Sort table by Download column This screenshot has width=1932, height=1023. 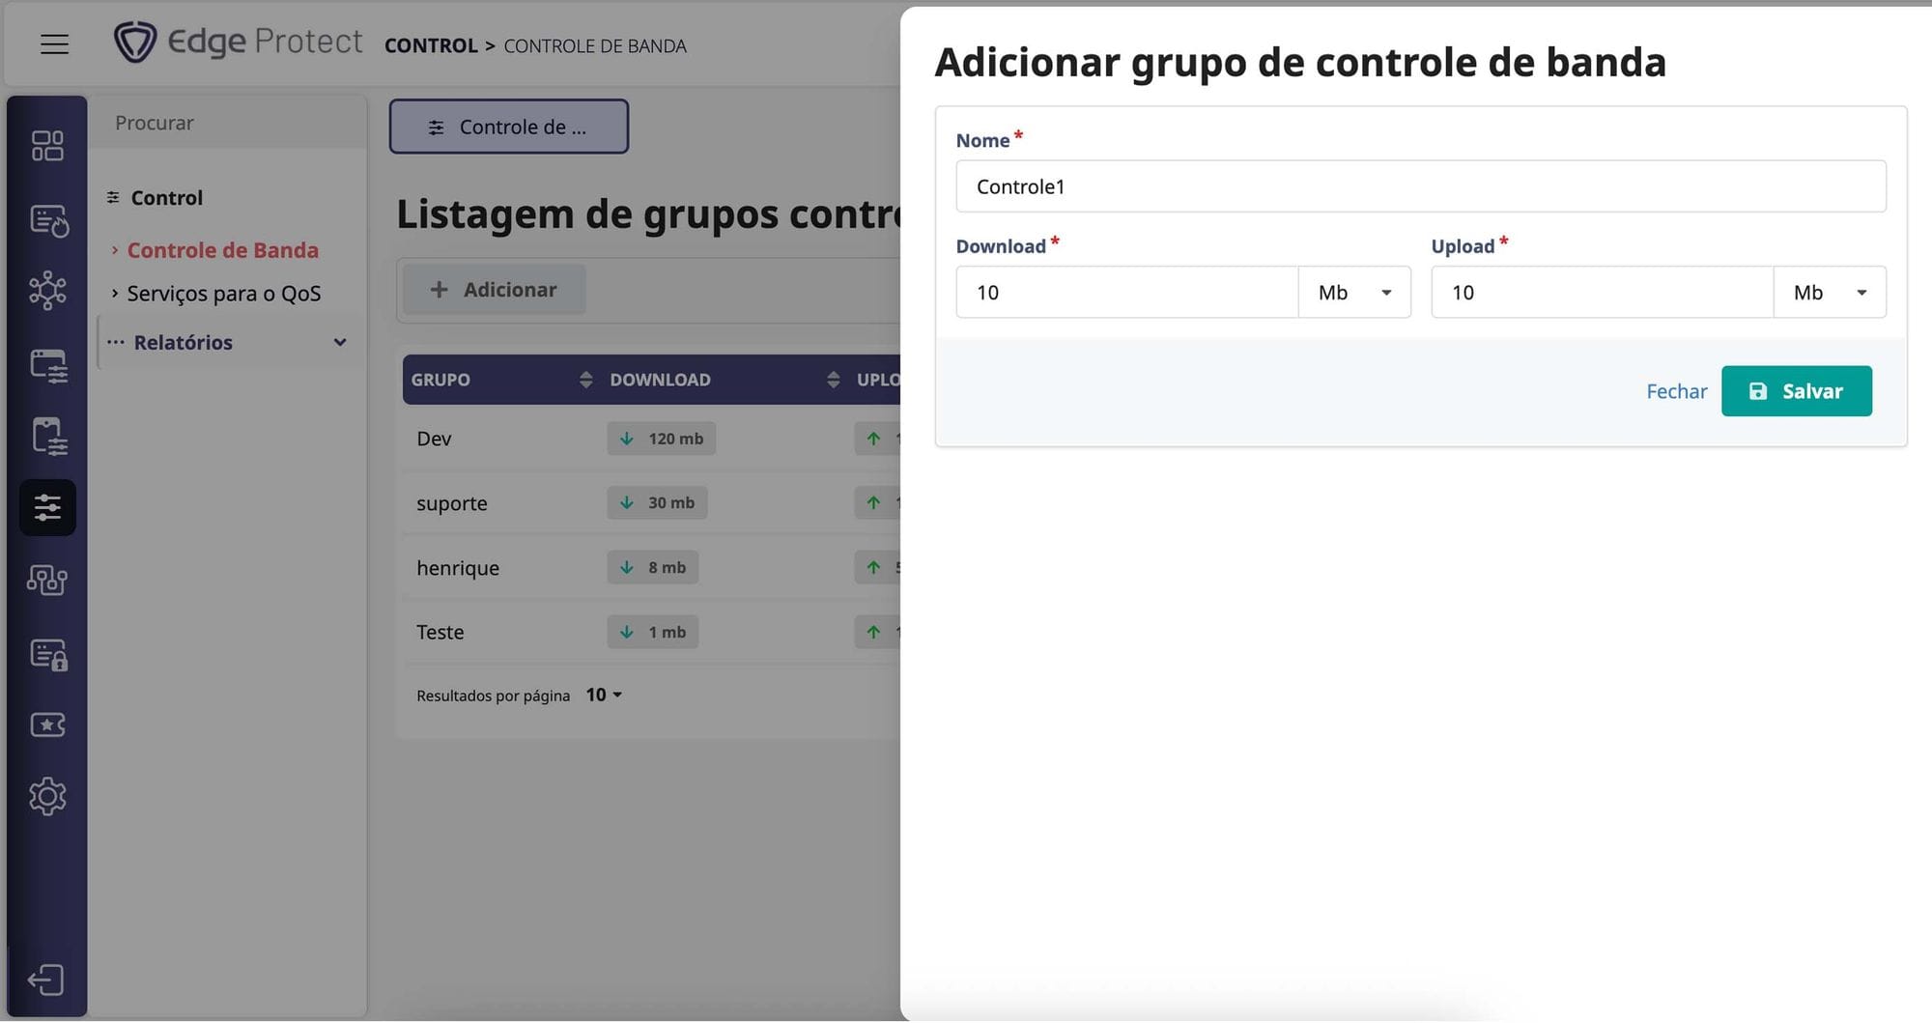pyautogui.click(x=833, y=380)
